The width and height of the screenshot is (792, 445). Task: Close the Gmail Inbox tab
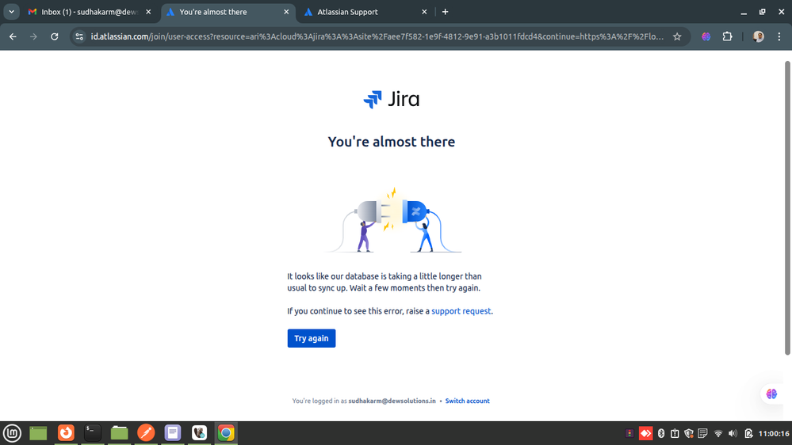pyautogui.click(x=148, y=12)
